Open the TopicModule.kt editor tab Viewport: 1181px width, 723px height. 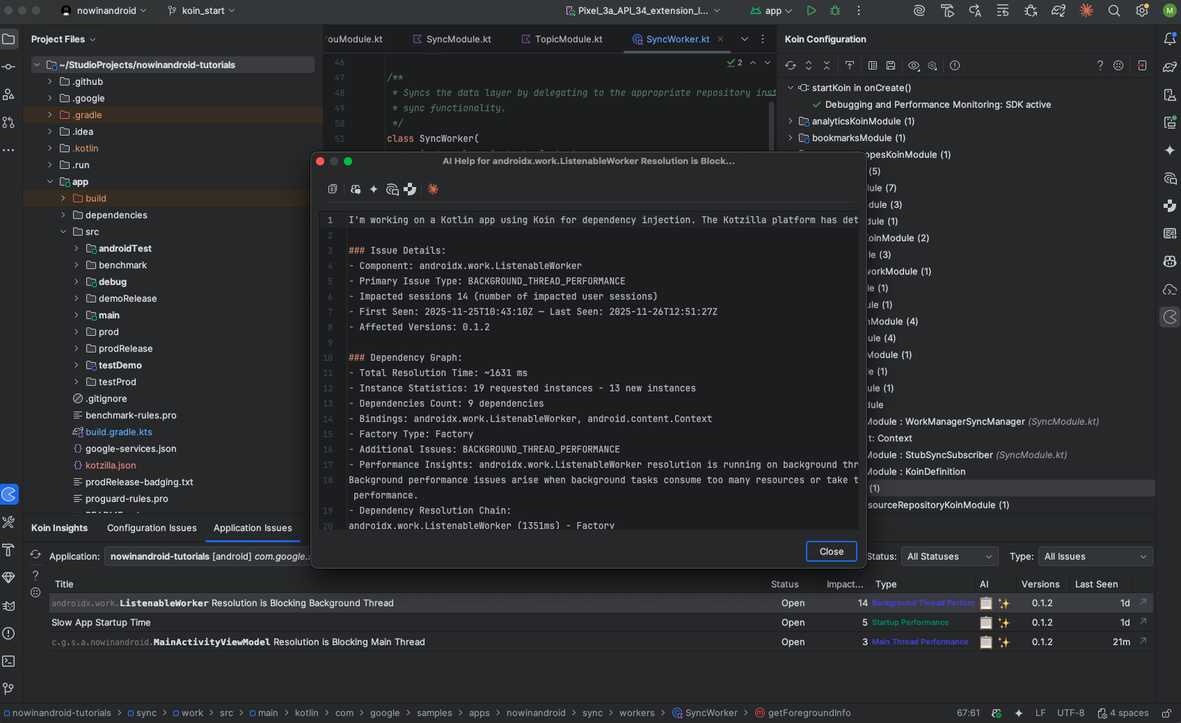click(568, 39)
